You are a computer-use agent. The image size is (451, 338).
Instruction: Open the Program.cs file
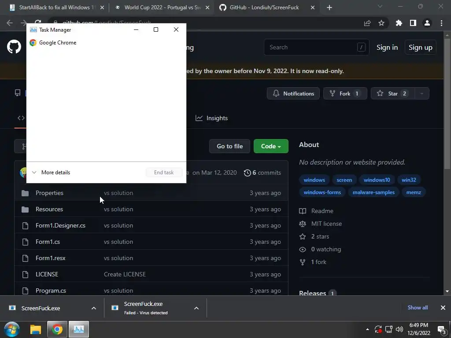click(51, 290)
